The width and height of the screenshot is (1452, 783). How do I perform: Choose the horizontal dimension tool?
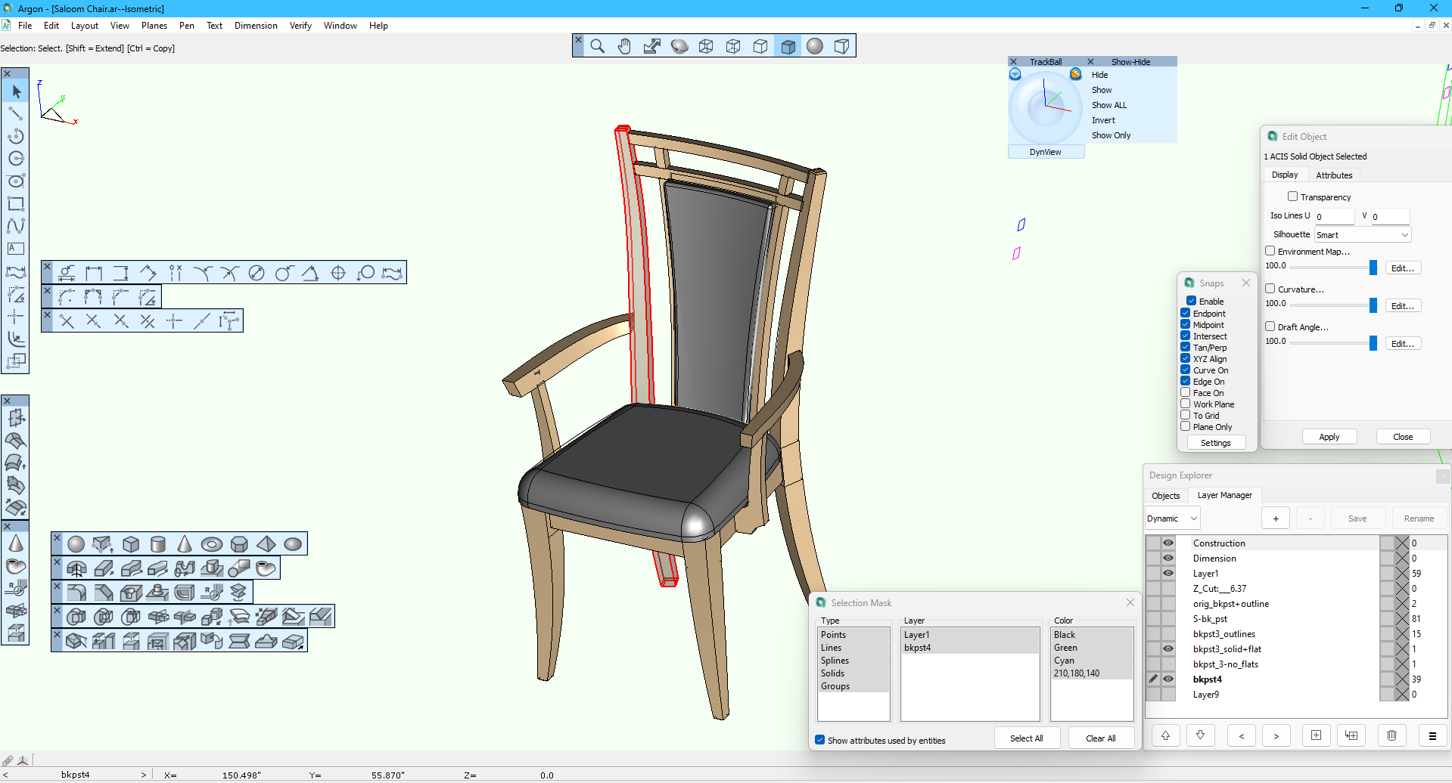point(94,273)
